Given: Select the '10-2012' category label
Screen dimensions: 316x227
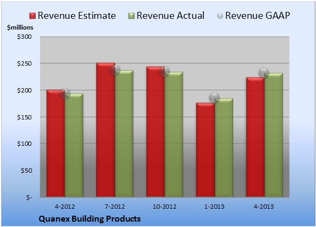Looking at the screenshot, I should [164, 207].
